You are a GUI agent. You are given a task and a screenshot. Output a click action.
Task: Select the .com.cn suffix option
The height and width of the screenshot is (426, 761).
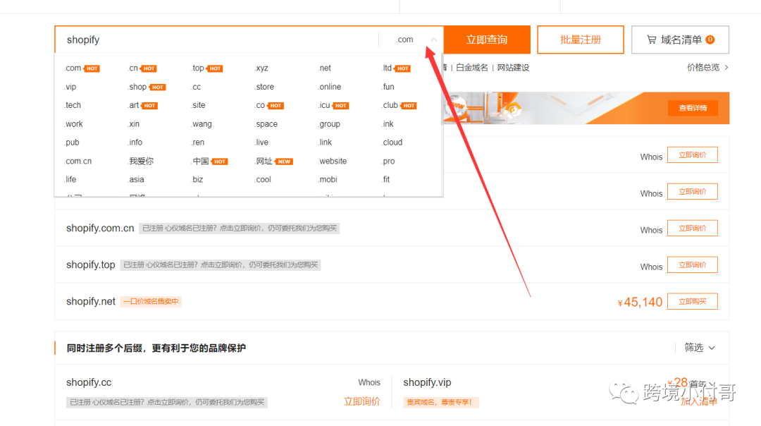coord(78,162)
